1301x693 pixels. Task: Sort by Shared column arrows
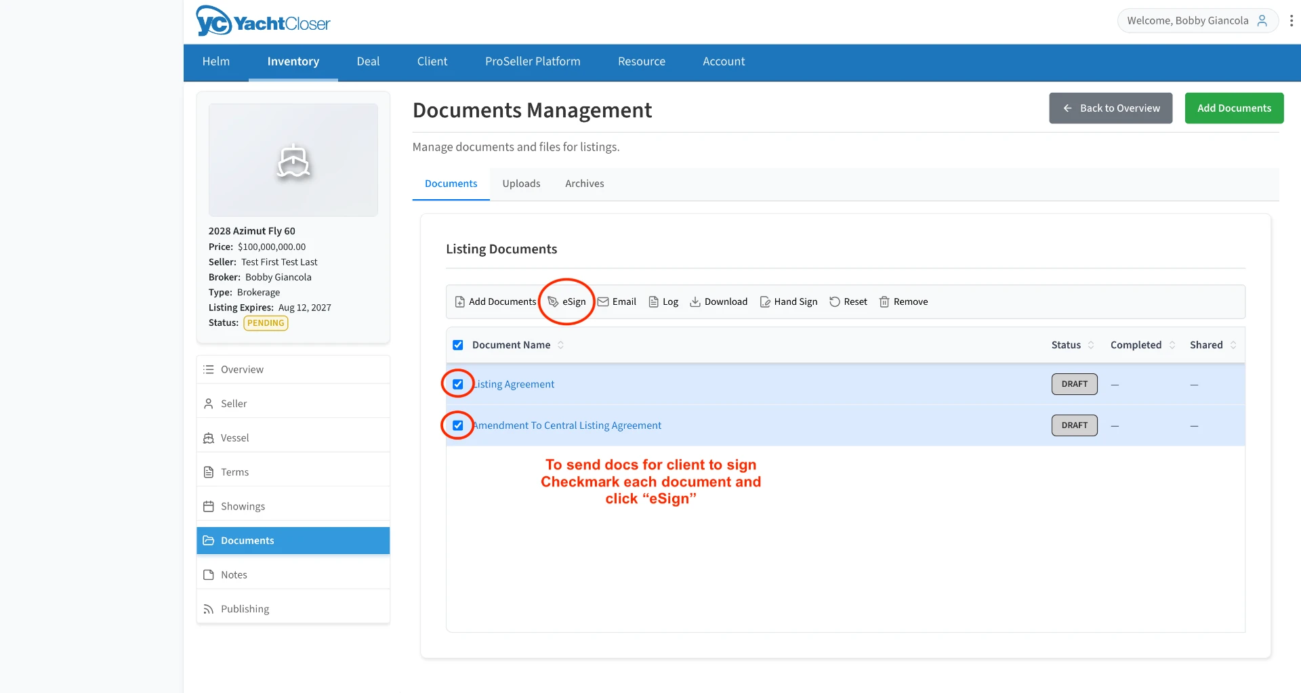point(1233,345)
